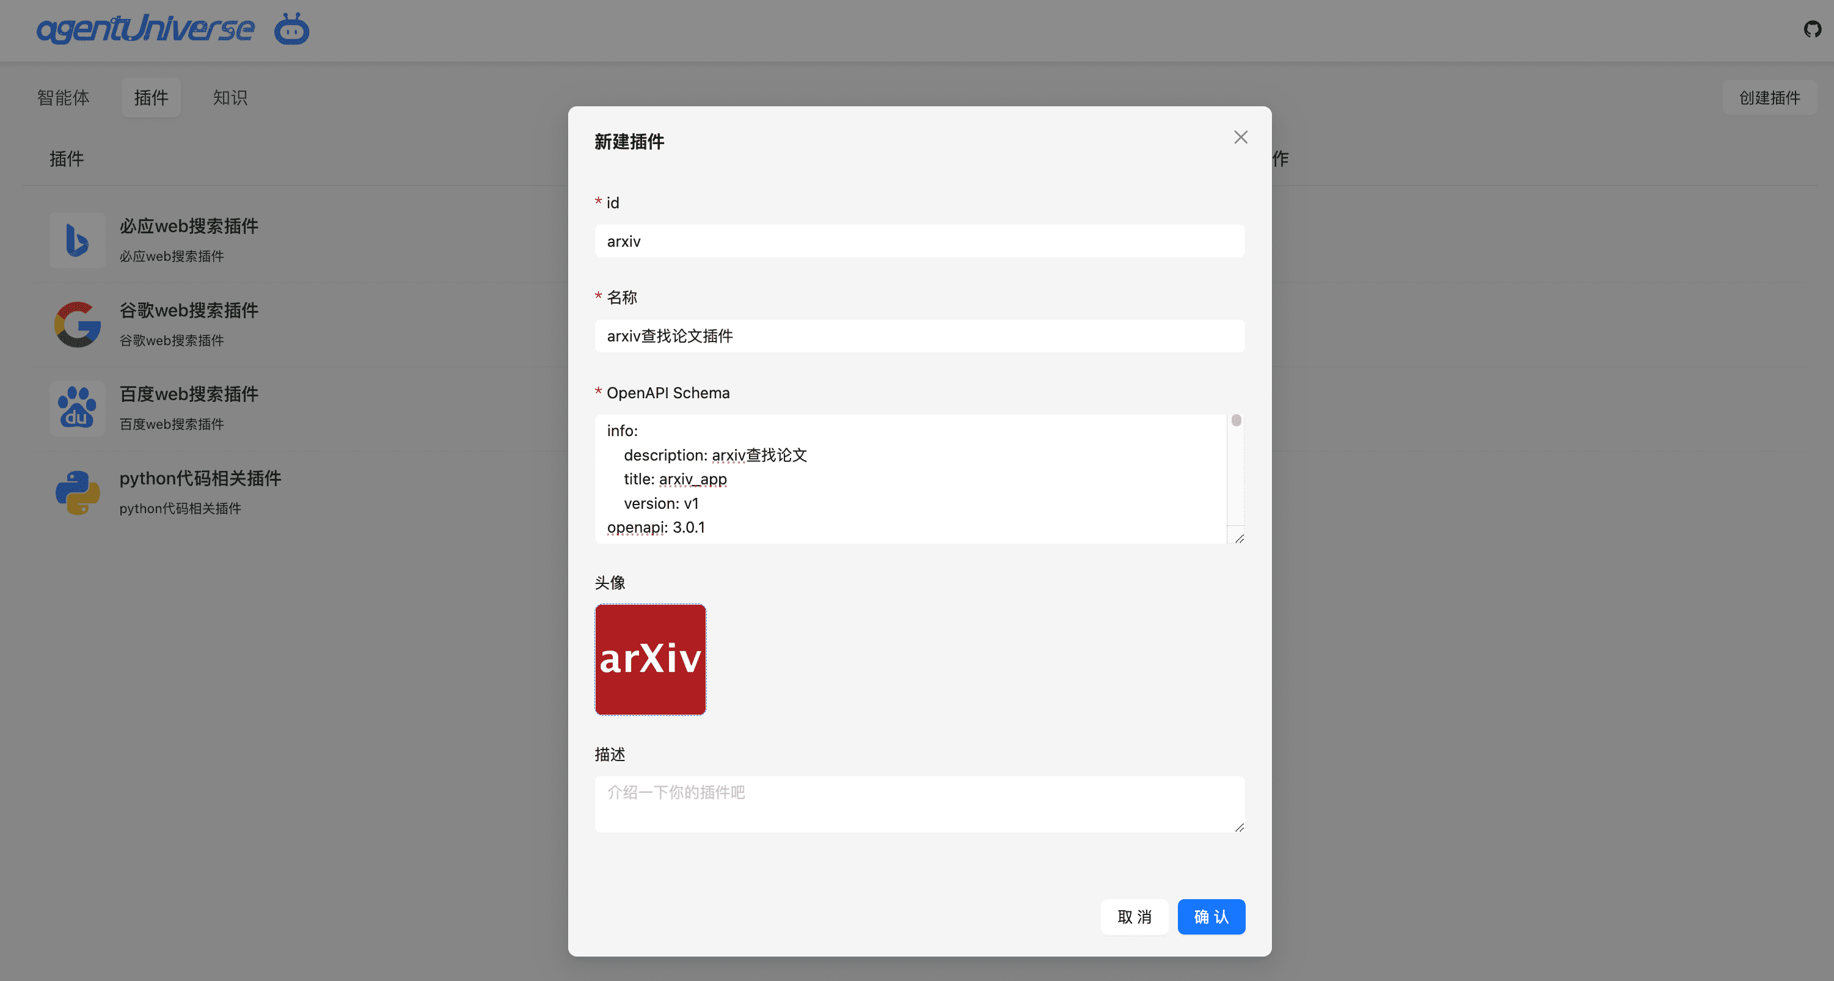
Task: Switch to the 知识 tab
Action: pos(229,98)
